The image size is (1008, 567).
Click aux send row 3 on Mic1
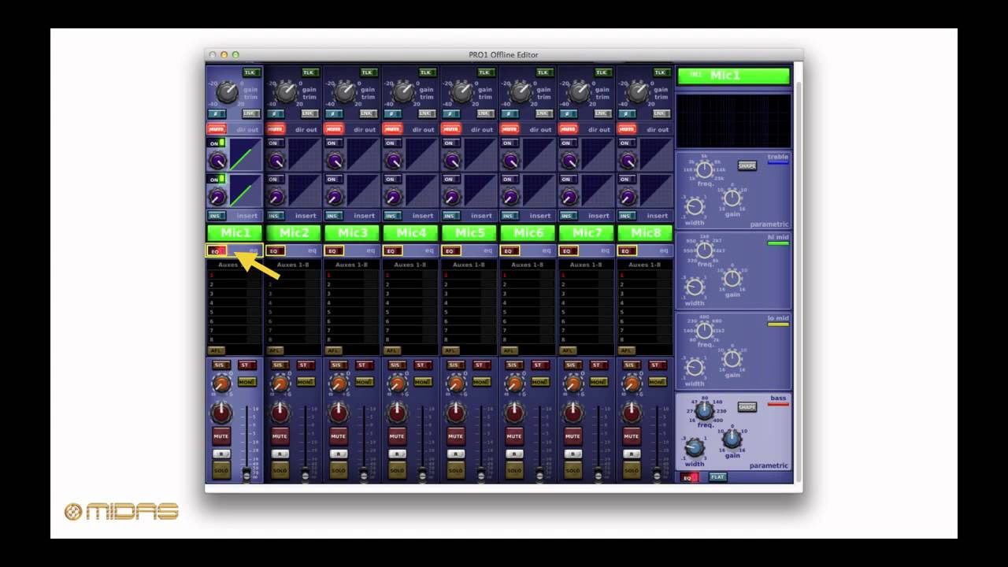pos(235,294)
